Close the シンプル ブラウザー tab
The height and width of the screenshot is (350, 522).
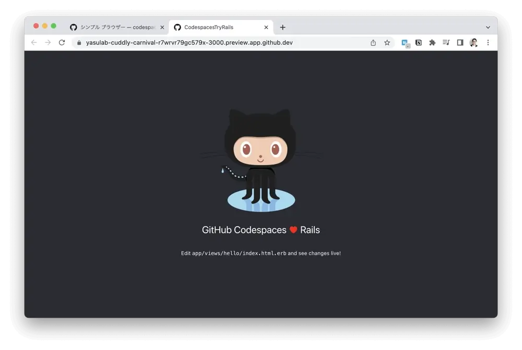(x=162, y=28)
